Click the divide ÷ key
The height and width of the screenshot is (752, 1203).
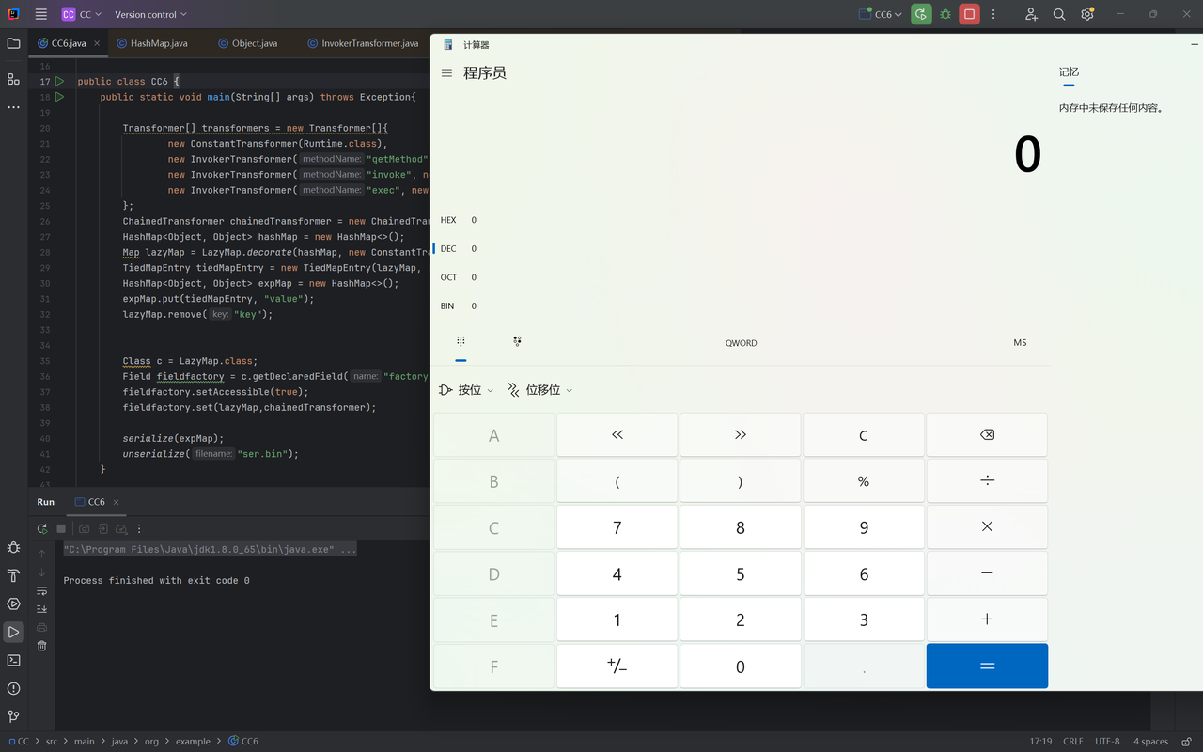click(x=987, y=480)
